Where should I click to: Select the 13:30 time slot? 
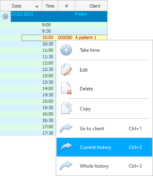tap(48, 82)
